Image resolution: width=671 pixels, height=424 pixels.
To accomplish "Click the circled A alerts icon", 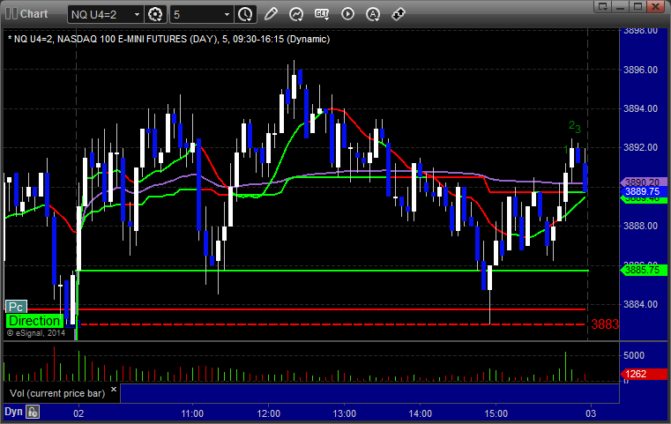I will coord(373,14).
